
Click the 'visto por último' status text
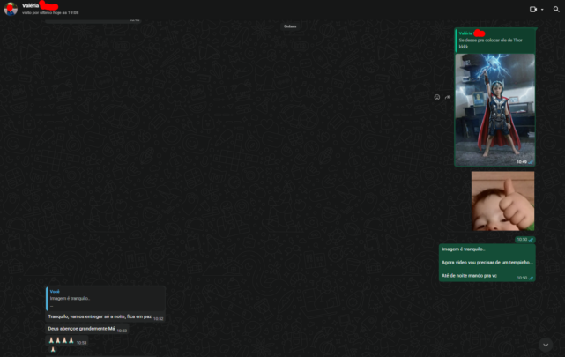click(50, 13)
